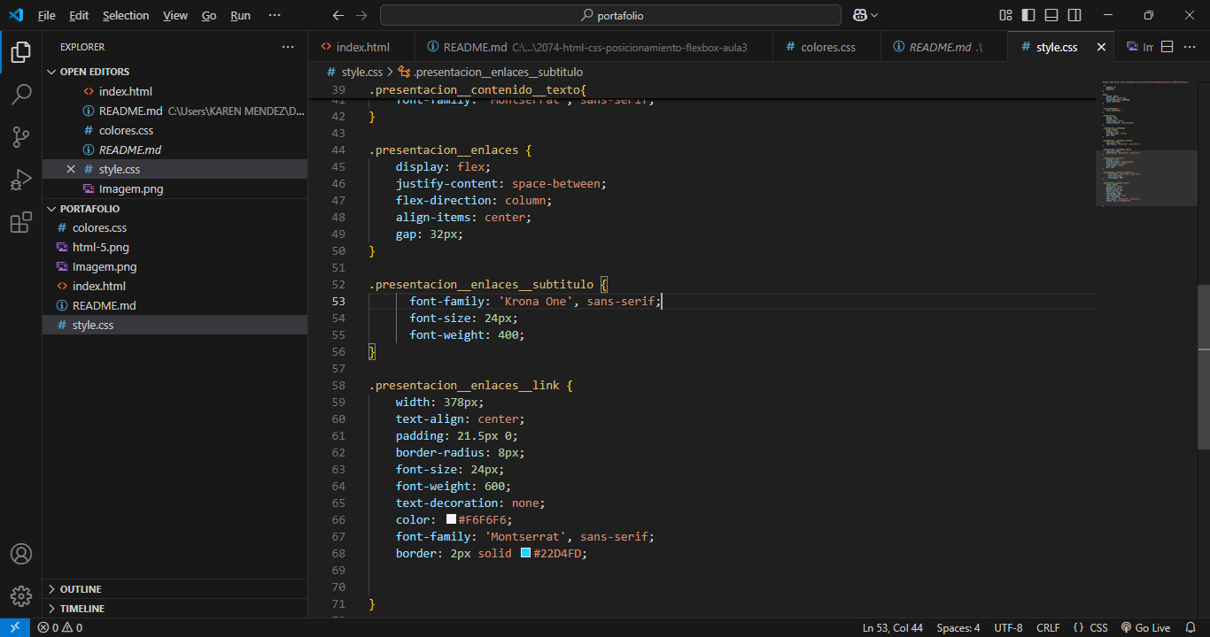
Task: Open the Copilot dropdown arrow
Action: pos(875,15)
